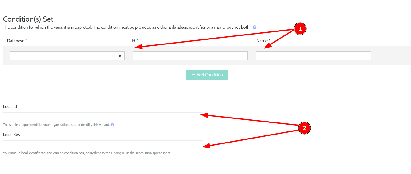Focus the condition Id input field

[x=190, y=56]
